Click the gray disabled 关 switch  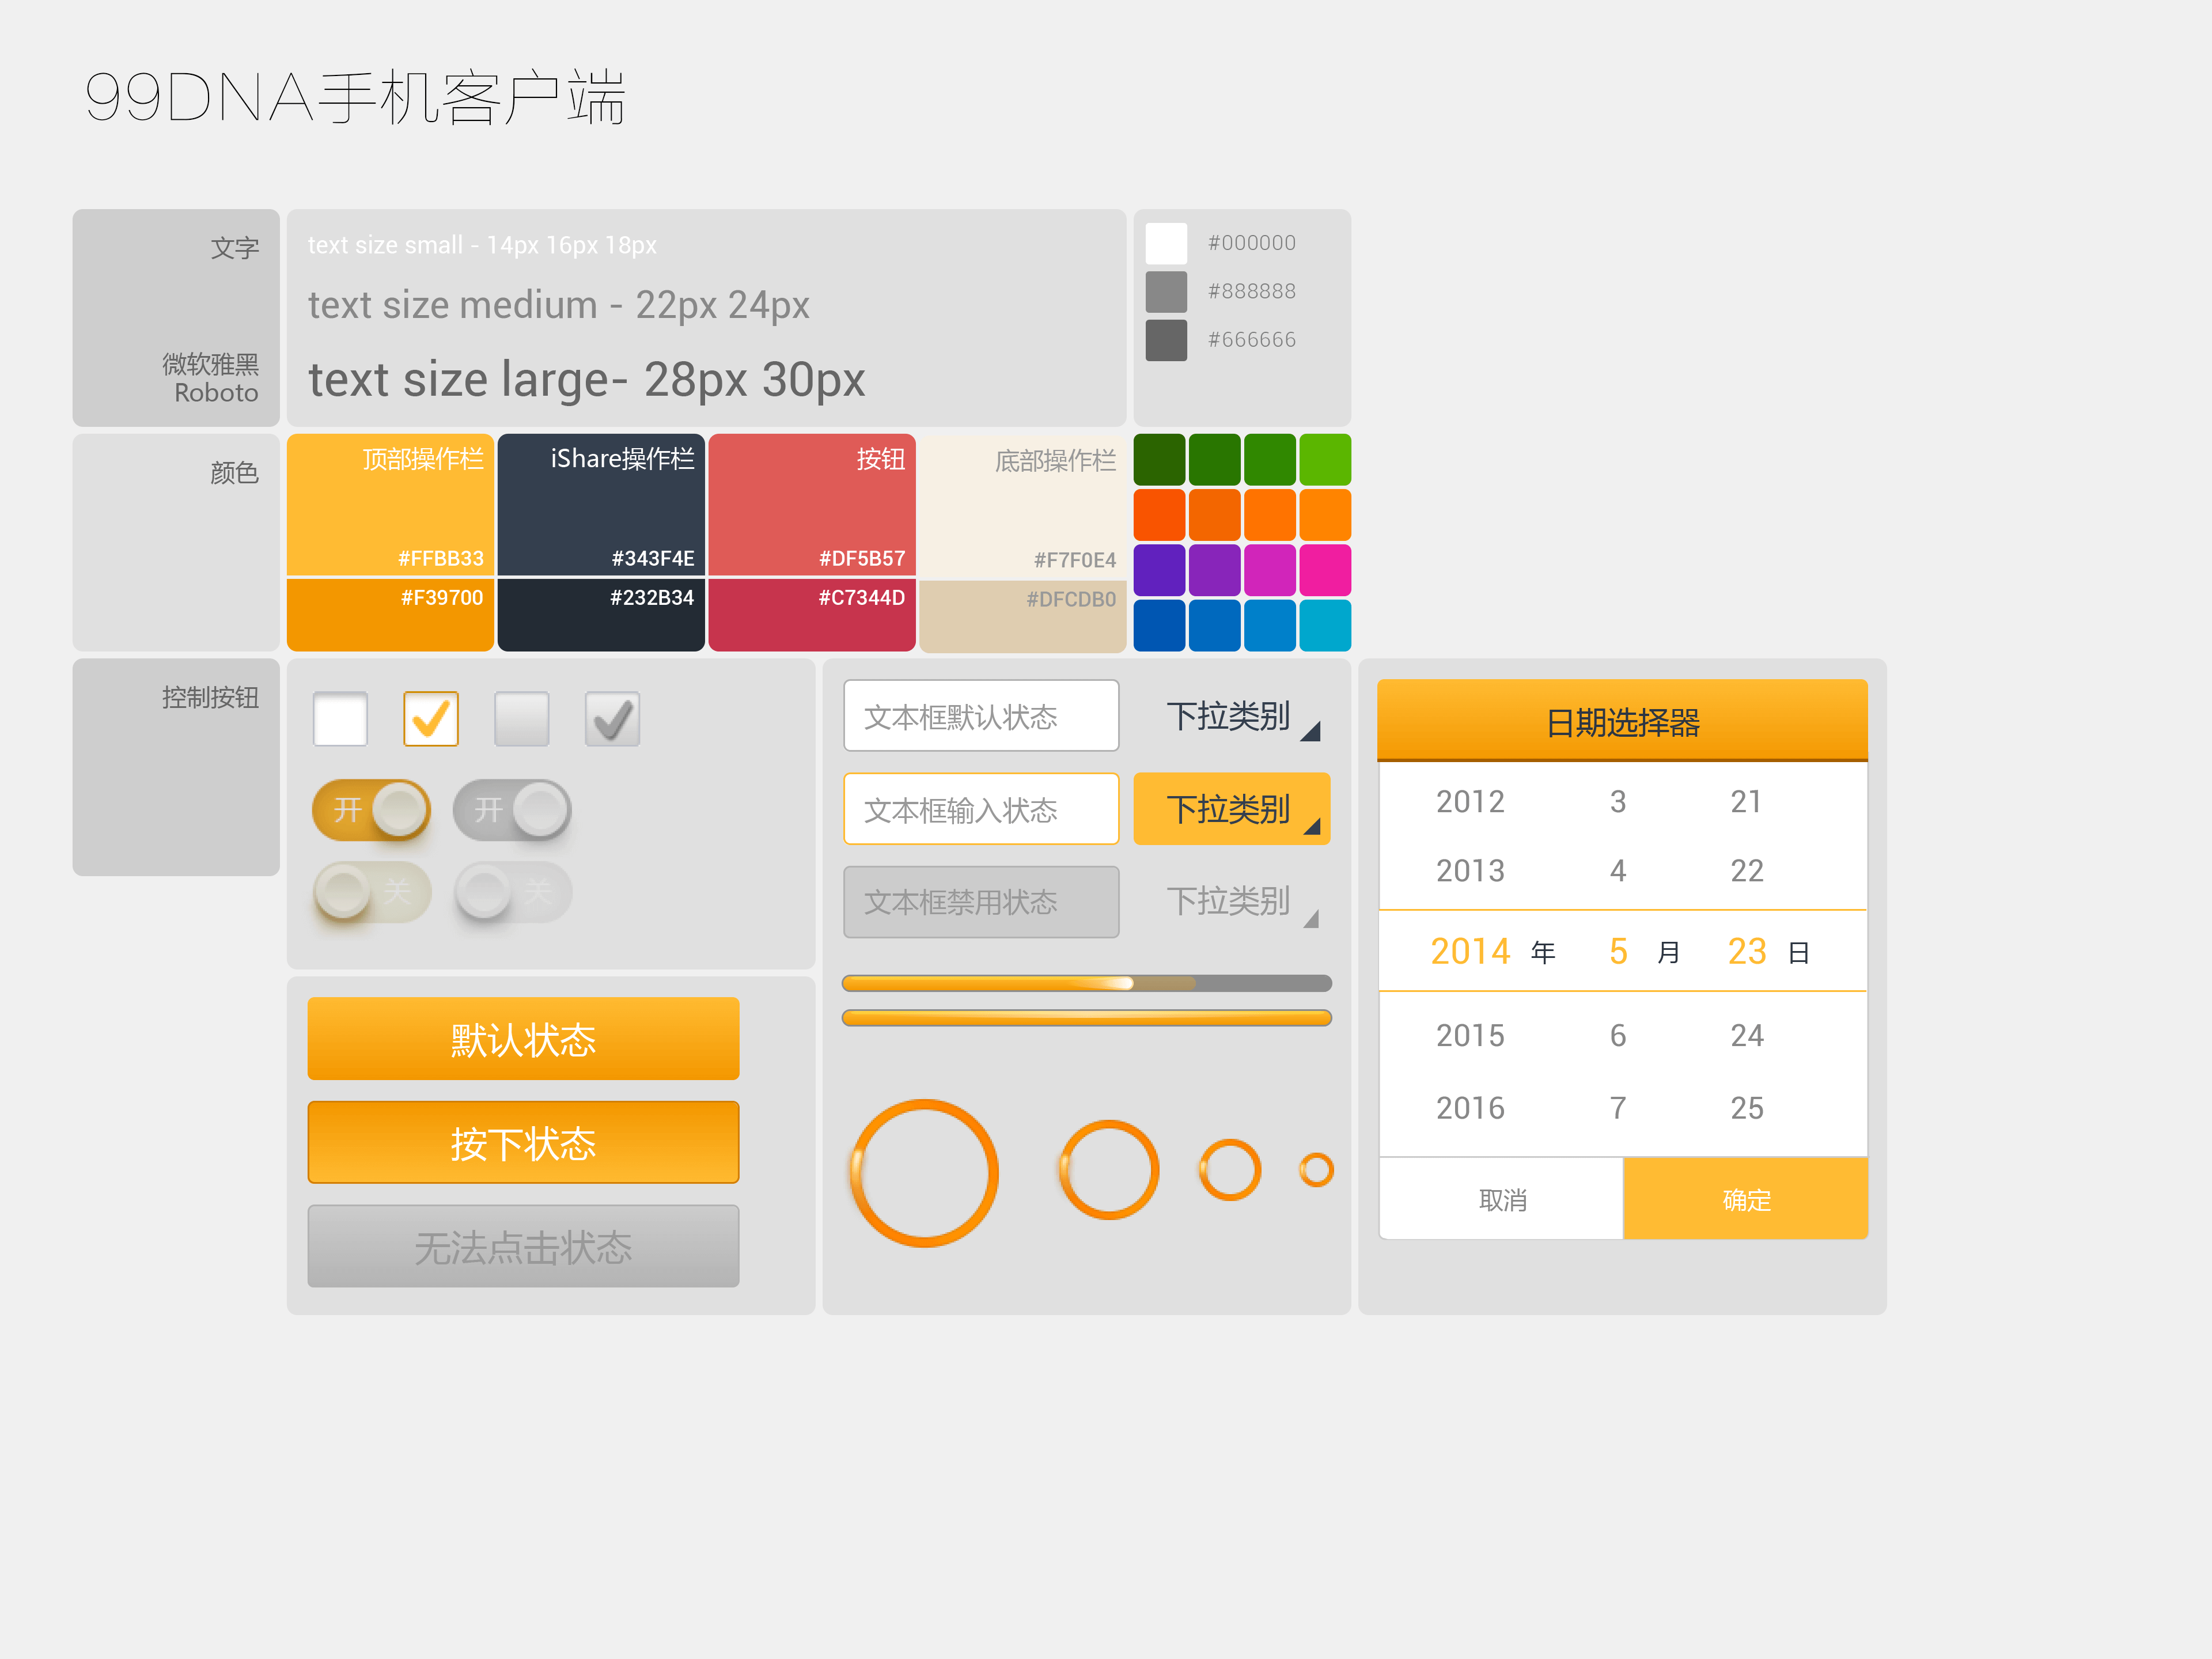512,891
